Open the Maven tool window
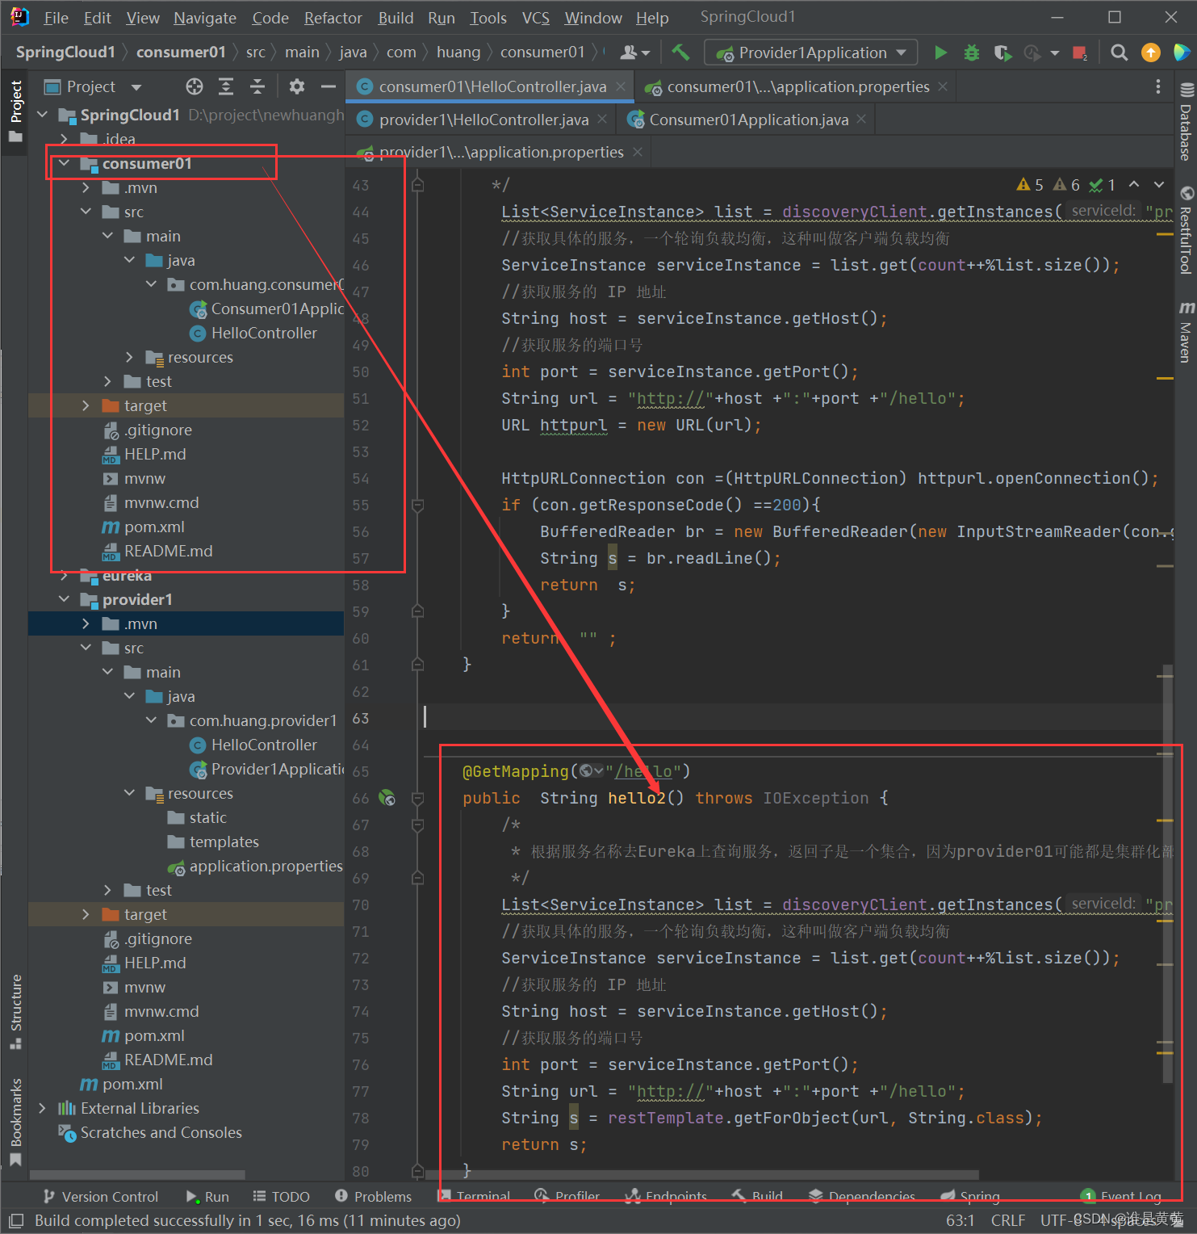1197x1234 pixels. click(x=1186, y=331)
